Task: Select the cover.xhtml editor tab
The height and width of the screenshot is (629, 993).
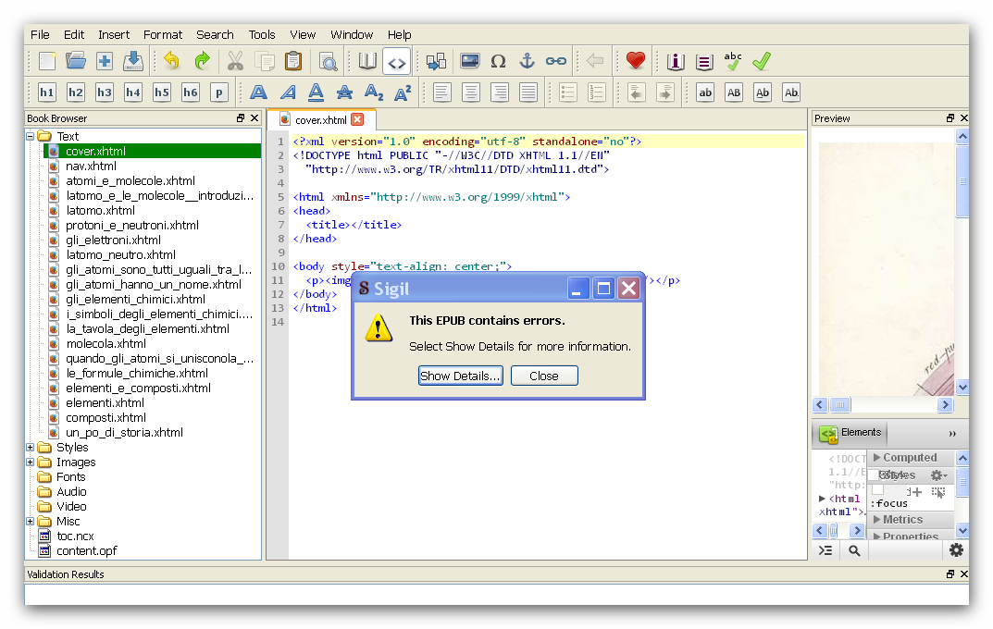Action: pos(320,119)
